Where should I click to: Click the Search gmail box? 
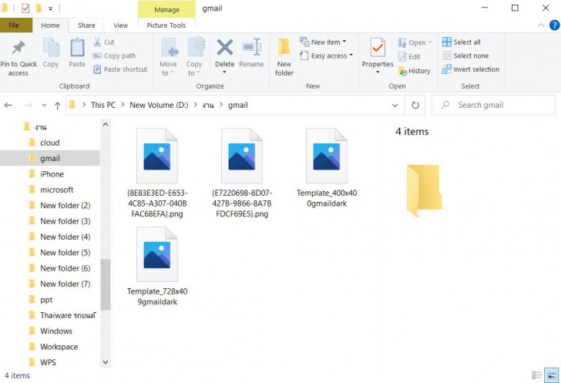pos(493,106)
